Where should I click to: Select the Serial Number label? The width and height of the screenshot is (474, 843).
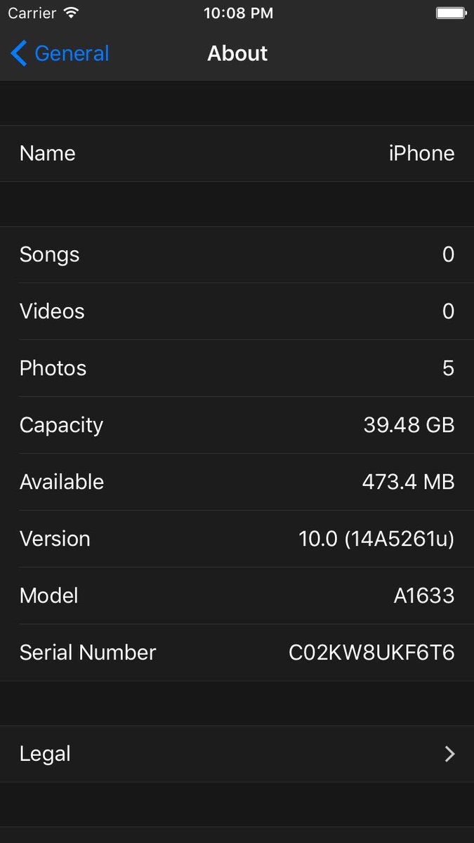(x=88, y=653)
